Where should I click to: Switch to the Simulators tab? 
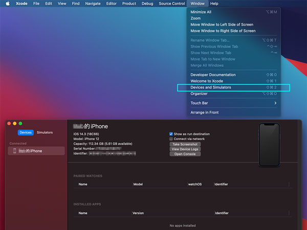(x=45, y=132)
